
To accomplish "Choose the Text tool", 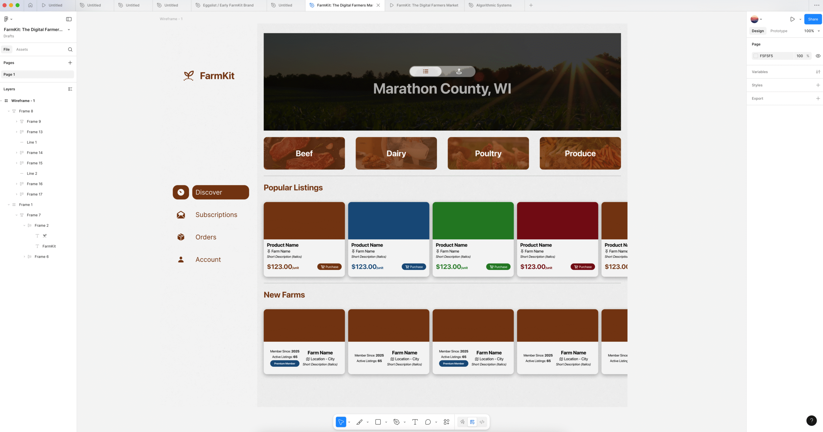I will coord(415,422).
